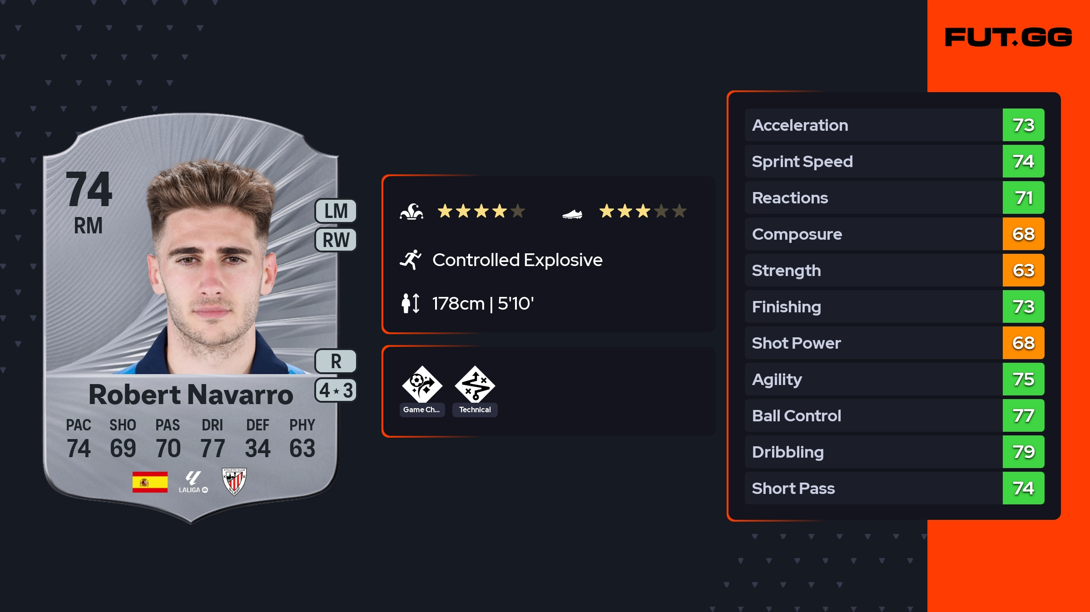Click the weak foot boot icon
The width and height of the screenshot is (1090, 612).
[572, 213]
